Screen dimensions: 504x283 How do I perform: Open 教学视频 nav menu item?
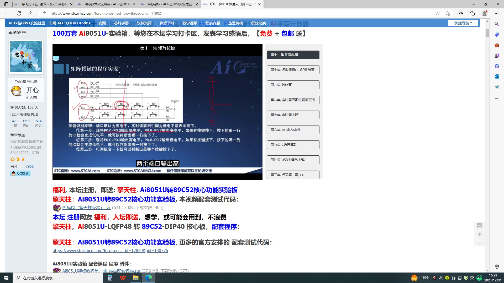190,23
